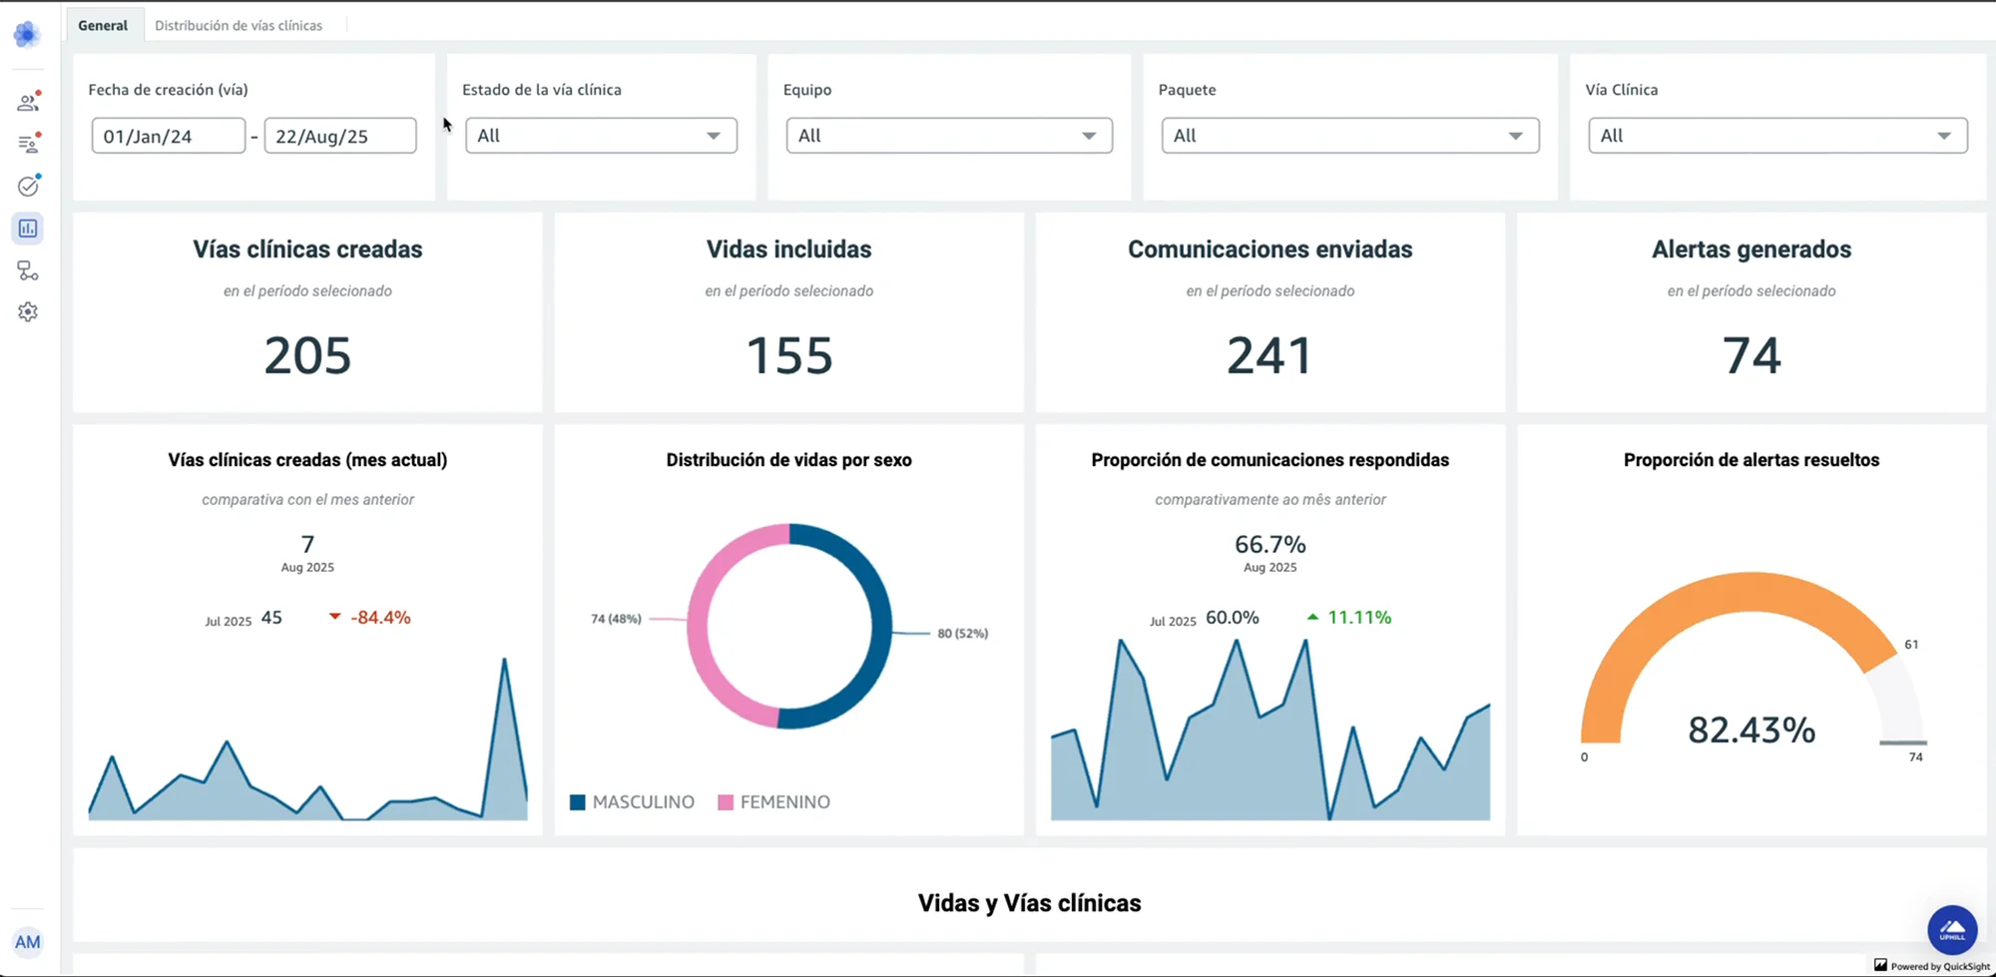The width and height of the screenshot is (1996, 977).
Task: Open the tasks checkmark sidebar icon
Action: click(x=28, y=186)
